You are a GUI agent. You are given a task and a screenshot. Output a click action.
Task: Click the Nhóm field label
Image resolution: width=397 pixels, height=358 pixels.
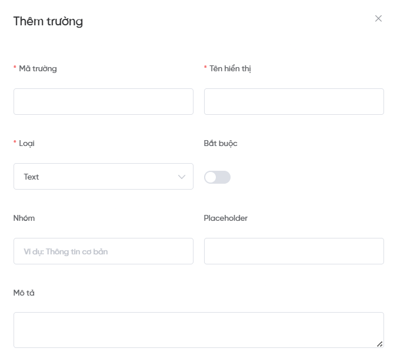[24, 218]
